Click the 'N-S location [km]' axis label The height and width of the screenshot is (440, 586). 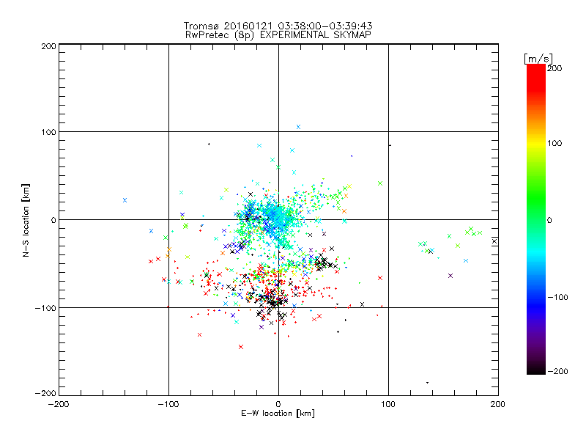coord(26,221)
